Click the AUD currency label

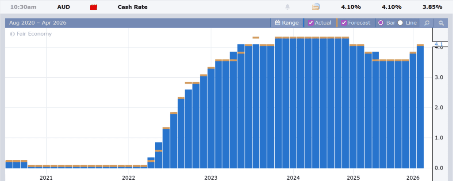coord(64,7)
